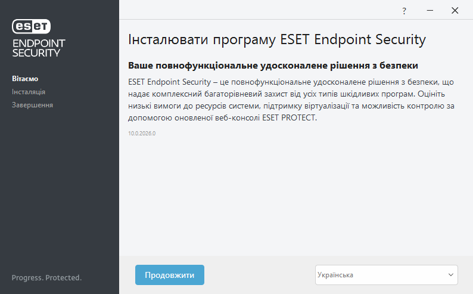This screenshot has height=294, width=473.
Task: Expand language list using chevron arrow
Action: click(x=450, y=275)
